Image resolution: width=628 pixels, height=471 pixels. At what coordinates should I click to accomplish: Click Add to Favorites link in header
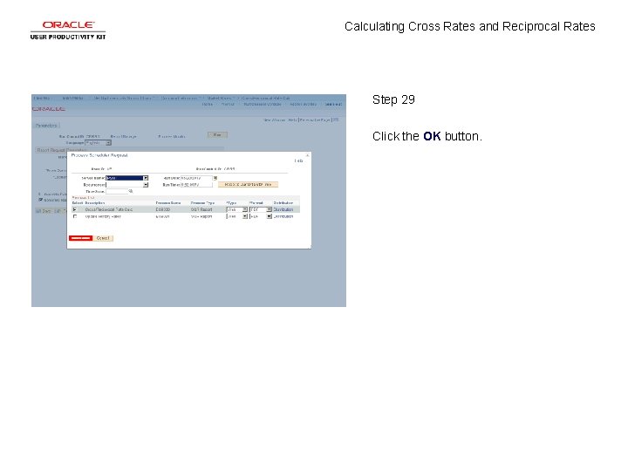pos(304,104)
